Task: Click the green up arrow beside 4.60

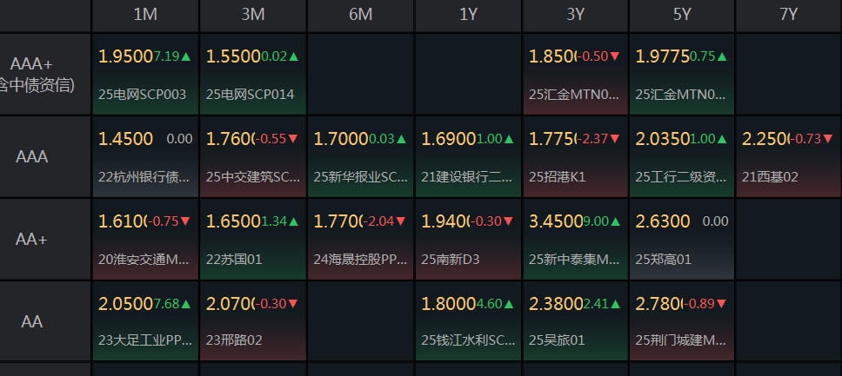Action: pos(509,304)
